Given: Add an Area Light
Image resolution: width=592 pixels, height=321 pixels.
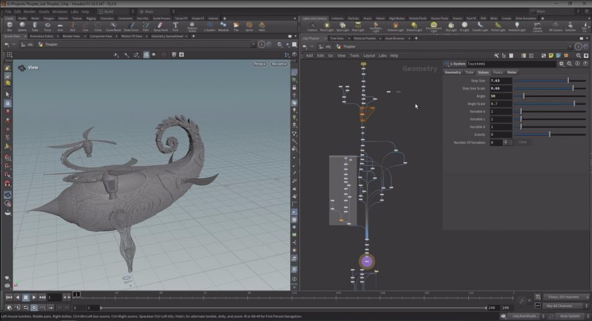Looking at the screenshot, I should pyautogui.click(x=357, y=27).
